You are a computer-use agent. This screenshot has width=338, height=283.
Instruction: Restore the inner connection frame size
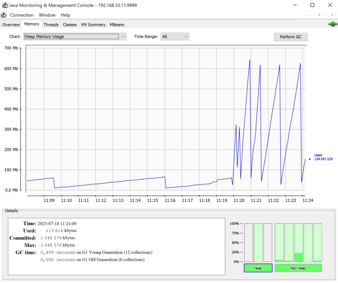tap(319, 15)
